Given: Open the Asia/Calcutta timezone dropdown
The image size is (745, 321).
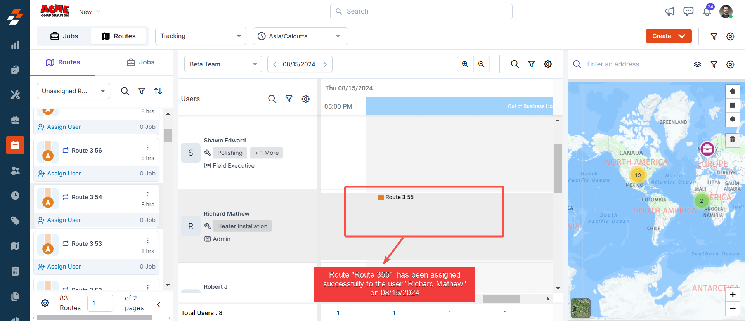Looking at the screenshot, I should tap(300, 36).
